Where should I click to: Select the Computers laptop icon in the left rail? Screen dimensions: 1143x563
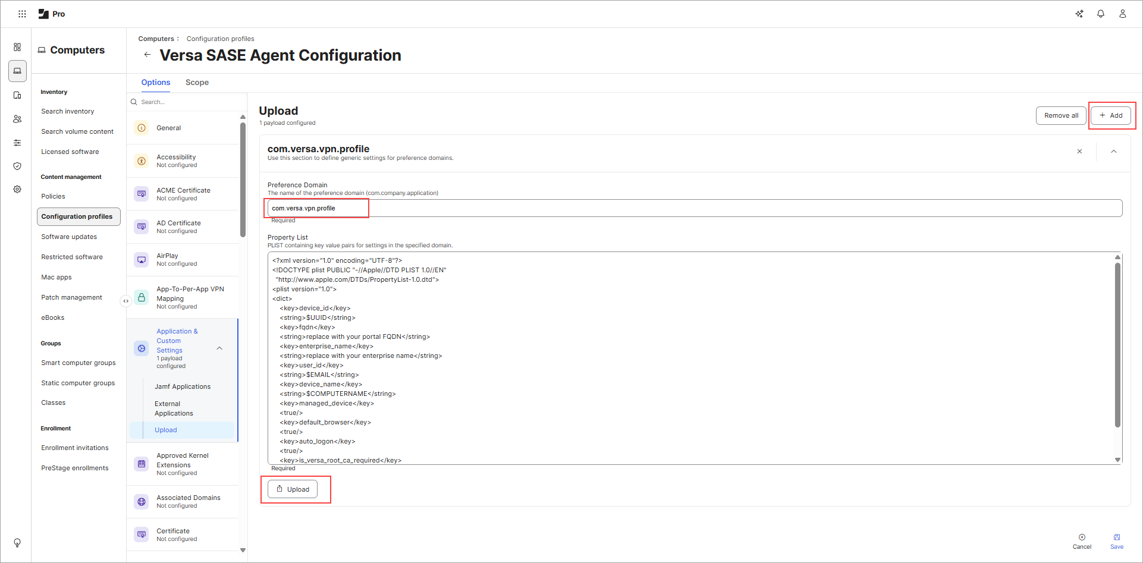17,71
